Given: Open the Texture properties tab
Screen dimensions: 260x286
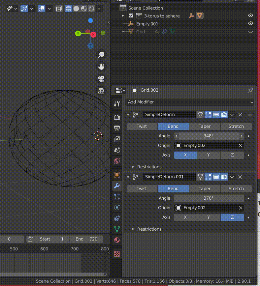Looking at the screenshot, I should [x=117, y=254].
